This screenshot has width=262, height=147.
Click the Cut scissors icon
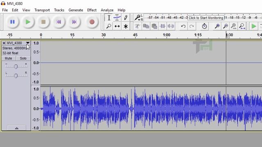pyautogui.click(x=138, y=26)
